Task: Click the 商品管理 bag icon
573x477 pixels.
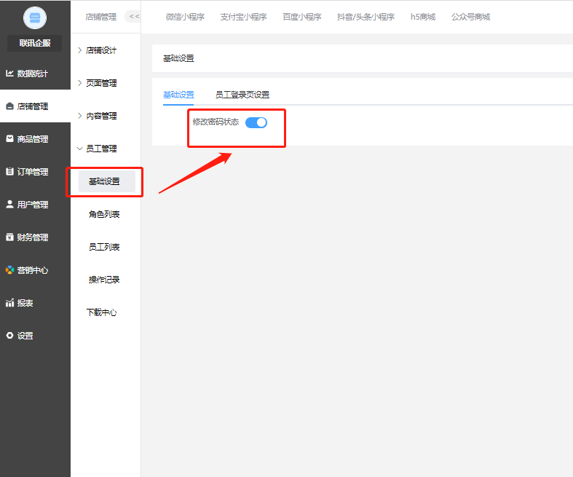Action: 10,139
